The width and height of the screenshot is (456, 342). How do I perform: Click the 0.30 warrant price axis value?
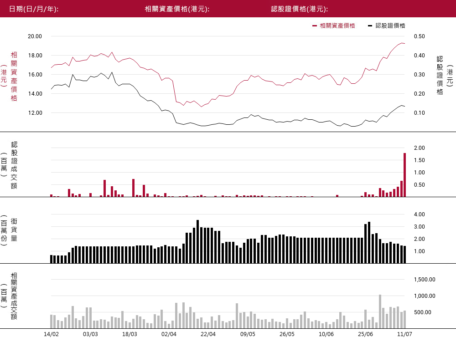click(420, 75)
